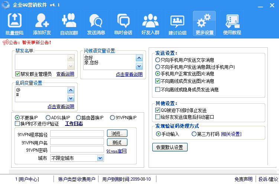
Task: Choose the 91VPN换IP radio option
Action: [x=112, y=117]
